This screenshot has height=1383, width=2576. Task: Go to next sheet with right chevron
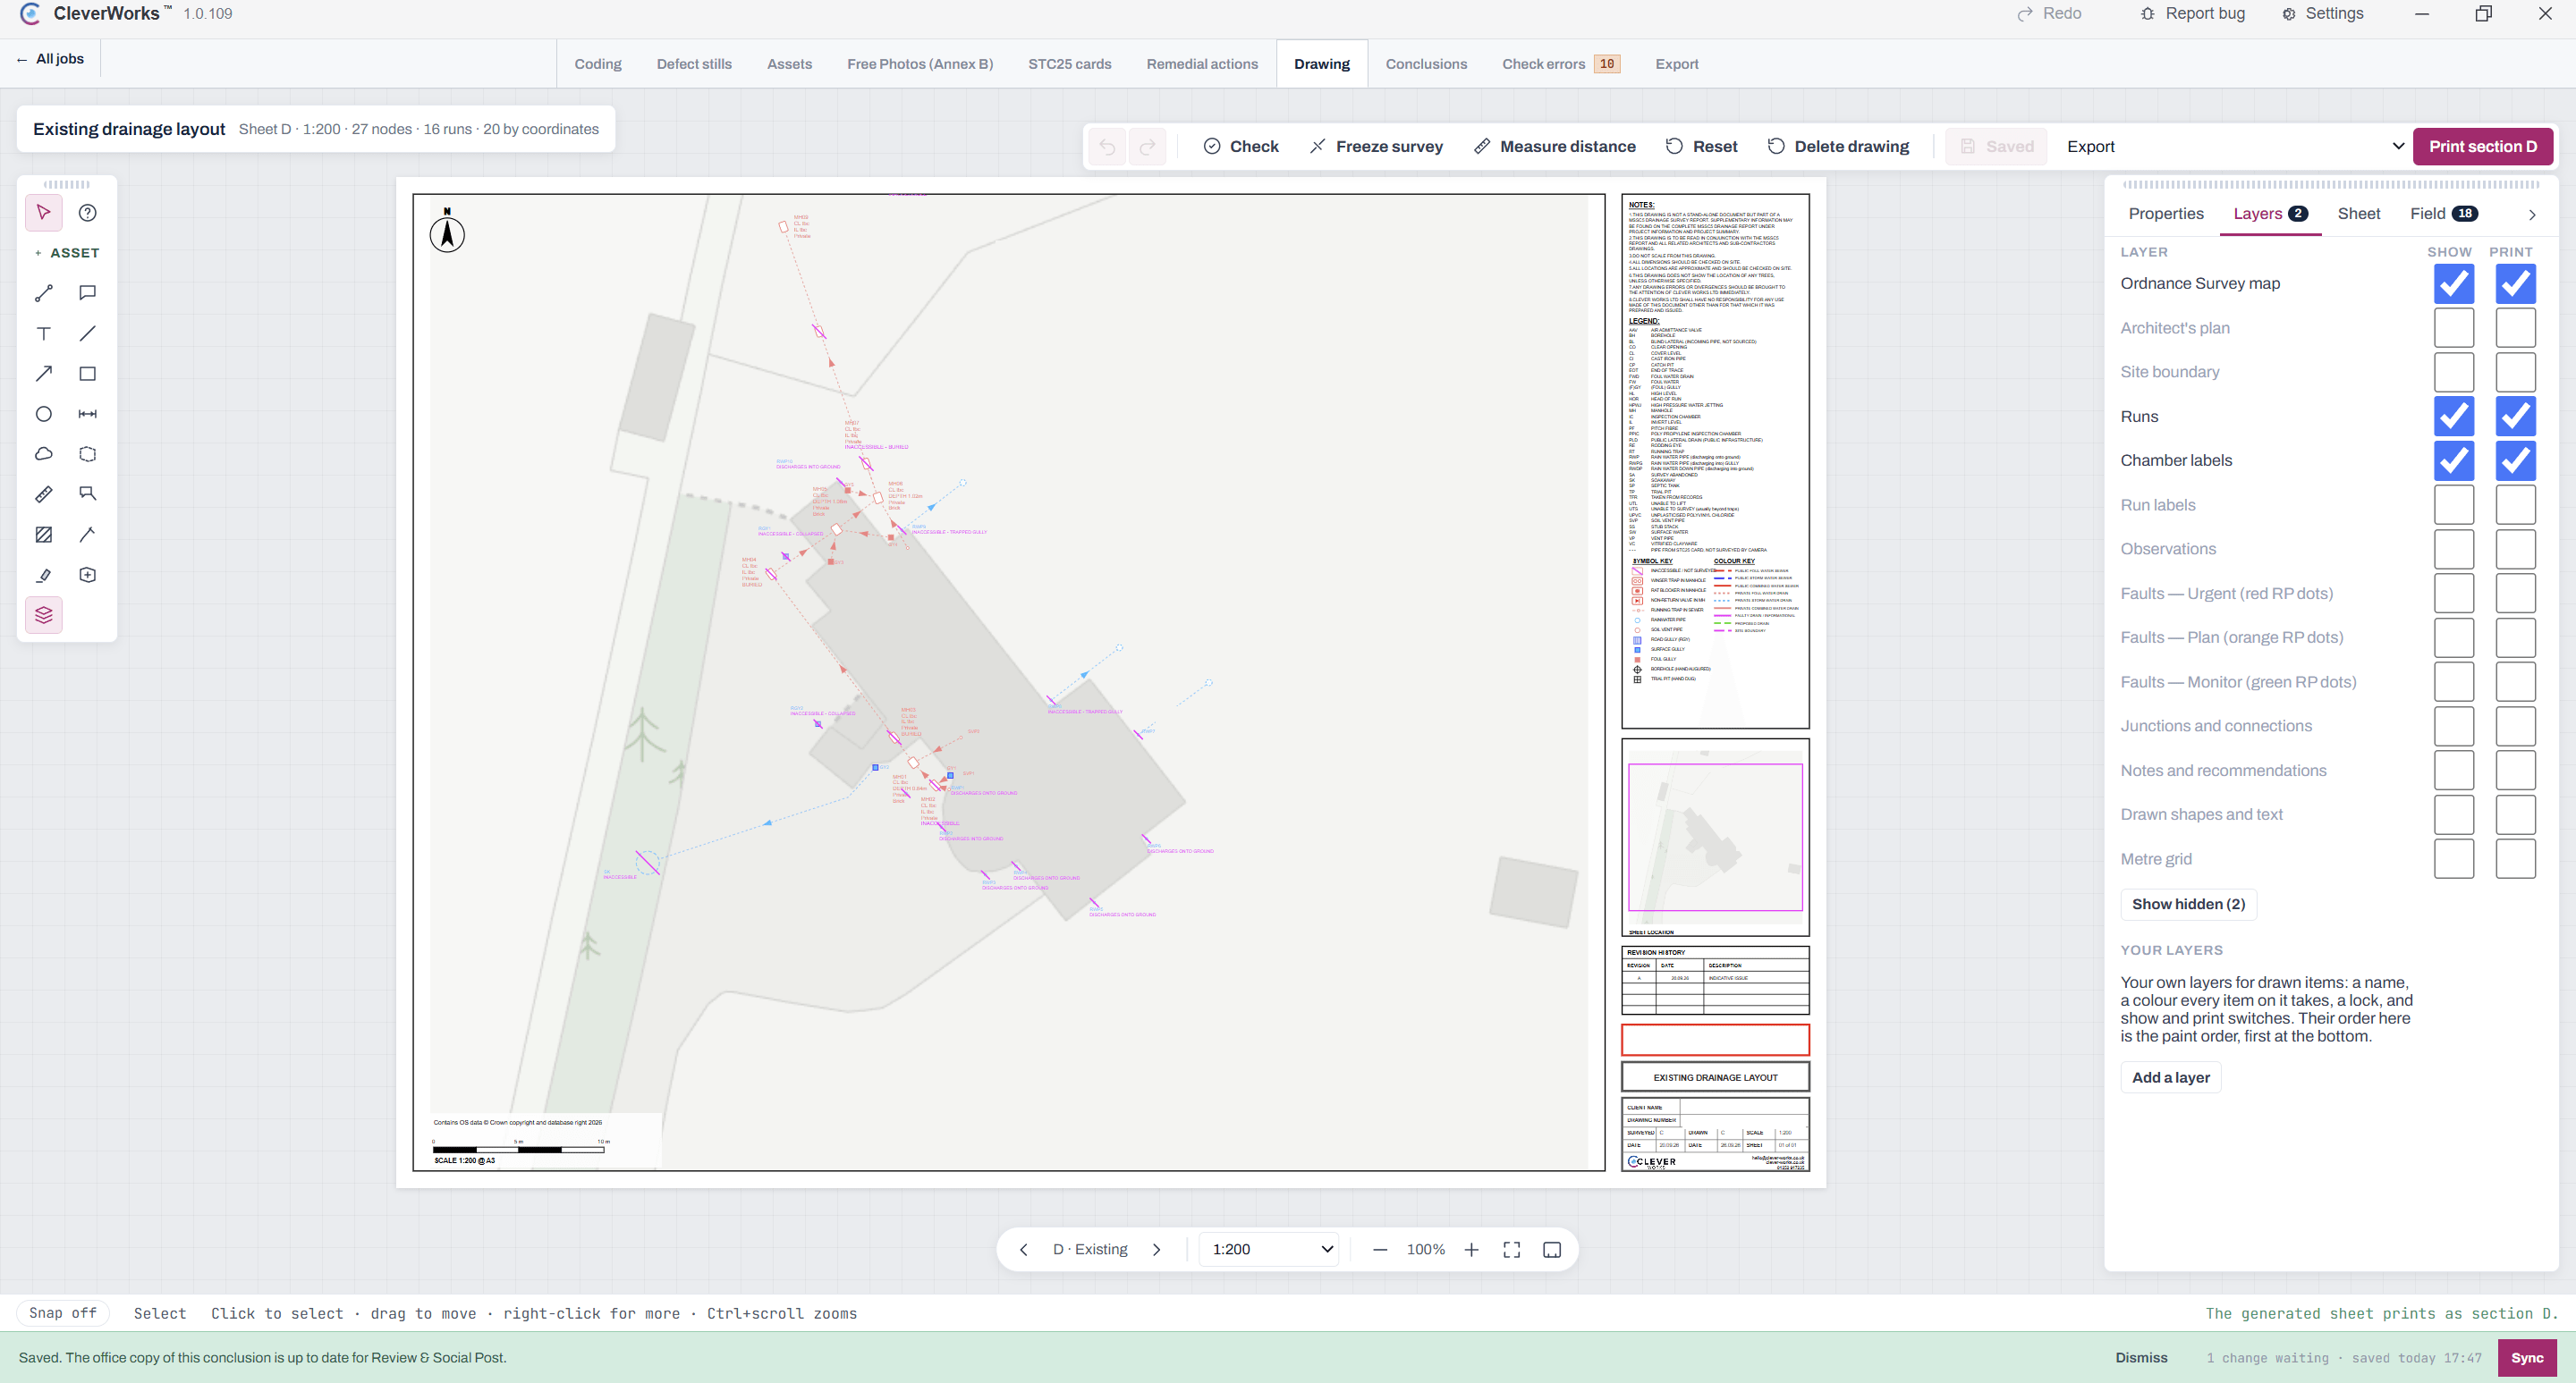[x=1157, y=1249]
